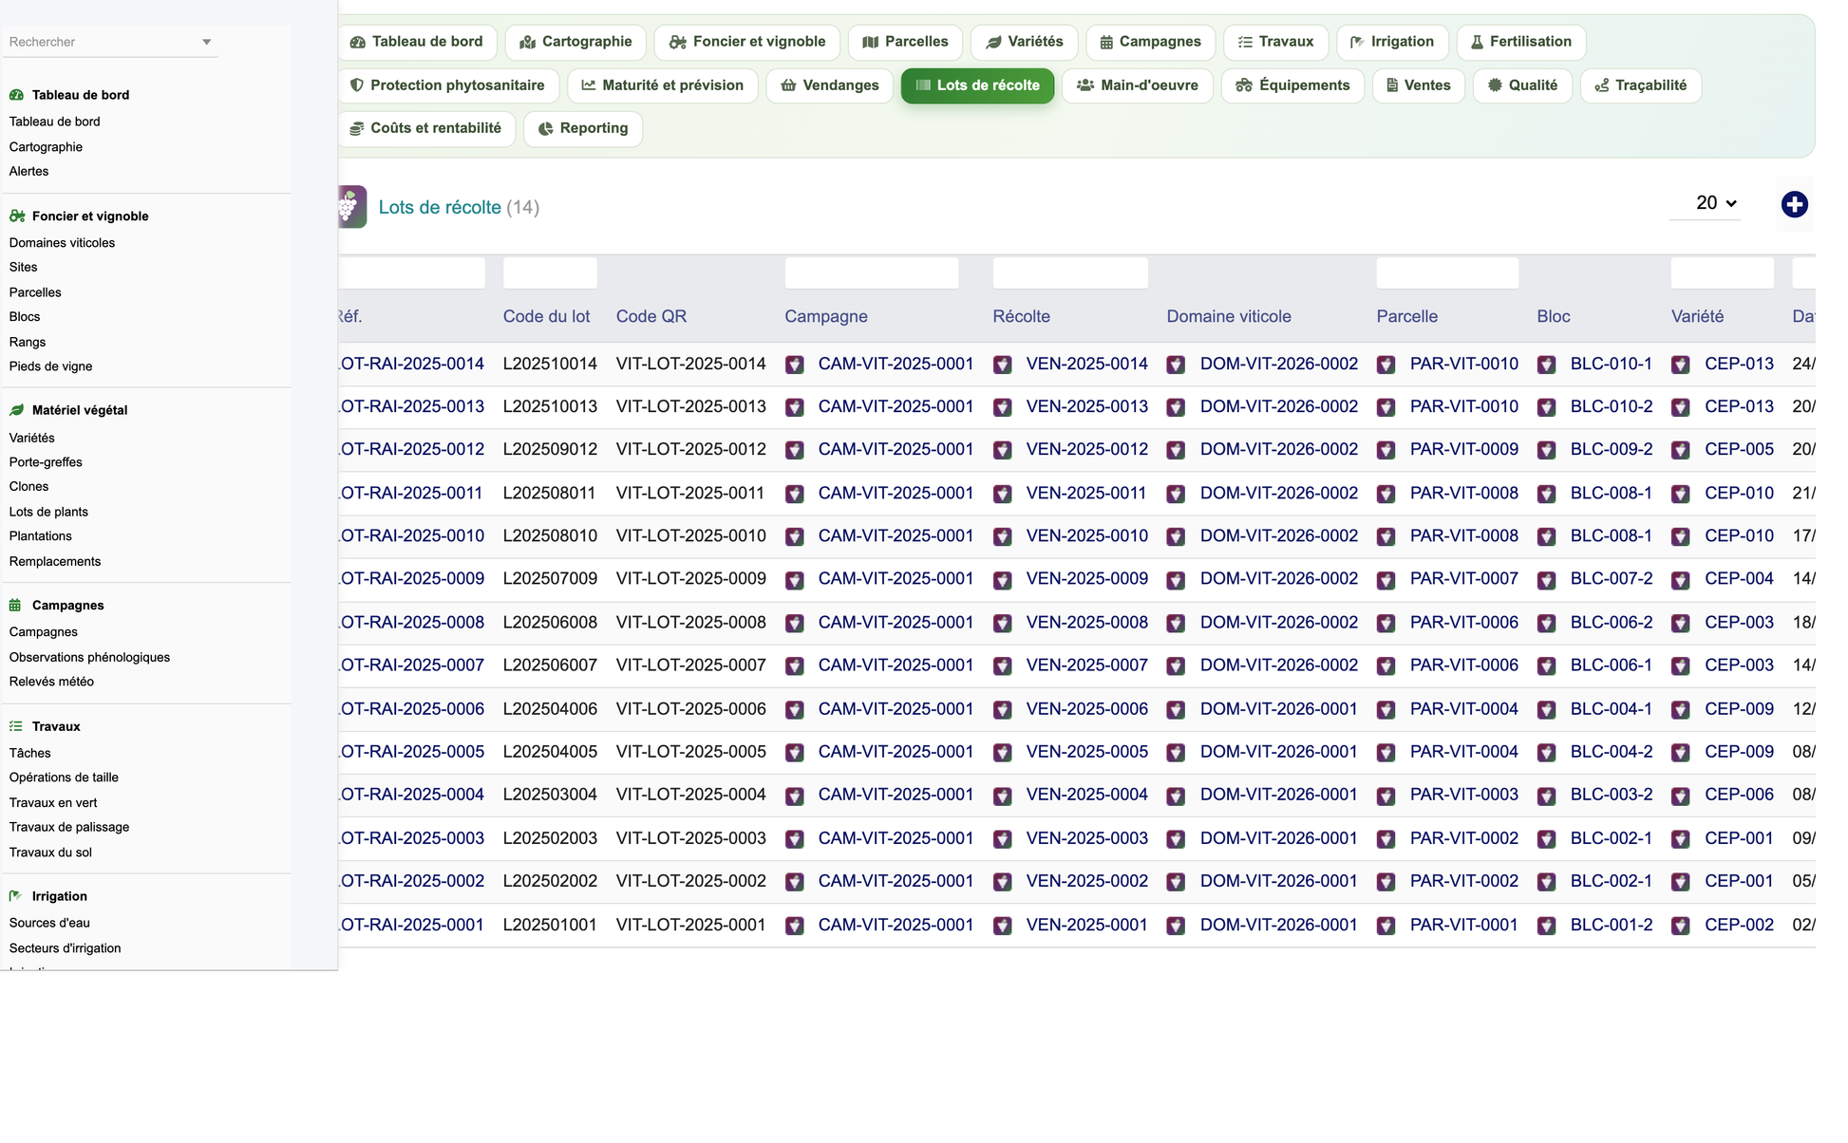The image size is (1848, 1143).
Task: Switch to the Cartographie tab
Action: pyautogui.click(x=575, y=42)
